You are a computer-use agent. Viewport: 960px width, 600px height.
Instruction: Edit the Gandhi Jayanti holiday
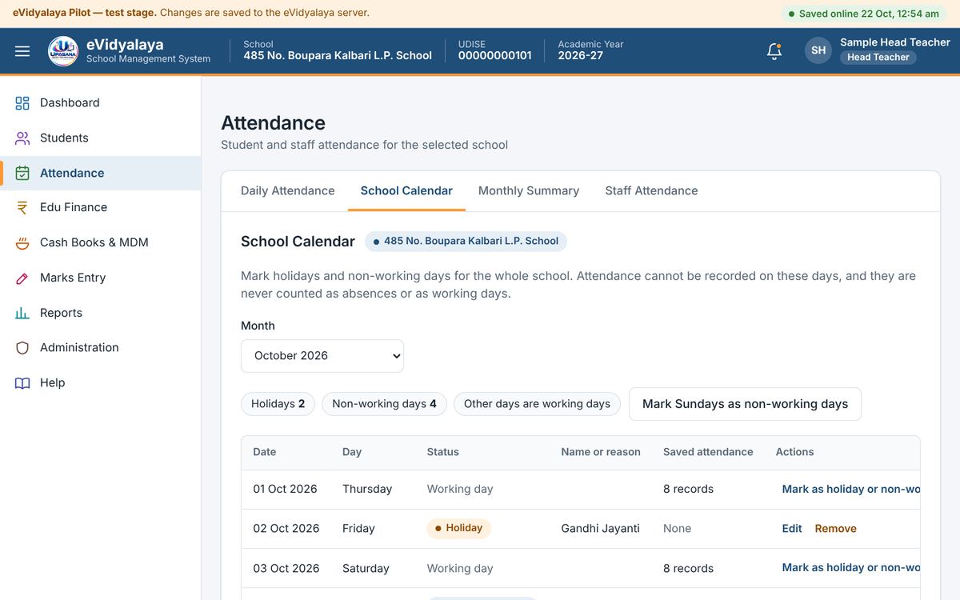pos(792,529)
